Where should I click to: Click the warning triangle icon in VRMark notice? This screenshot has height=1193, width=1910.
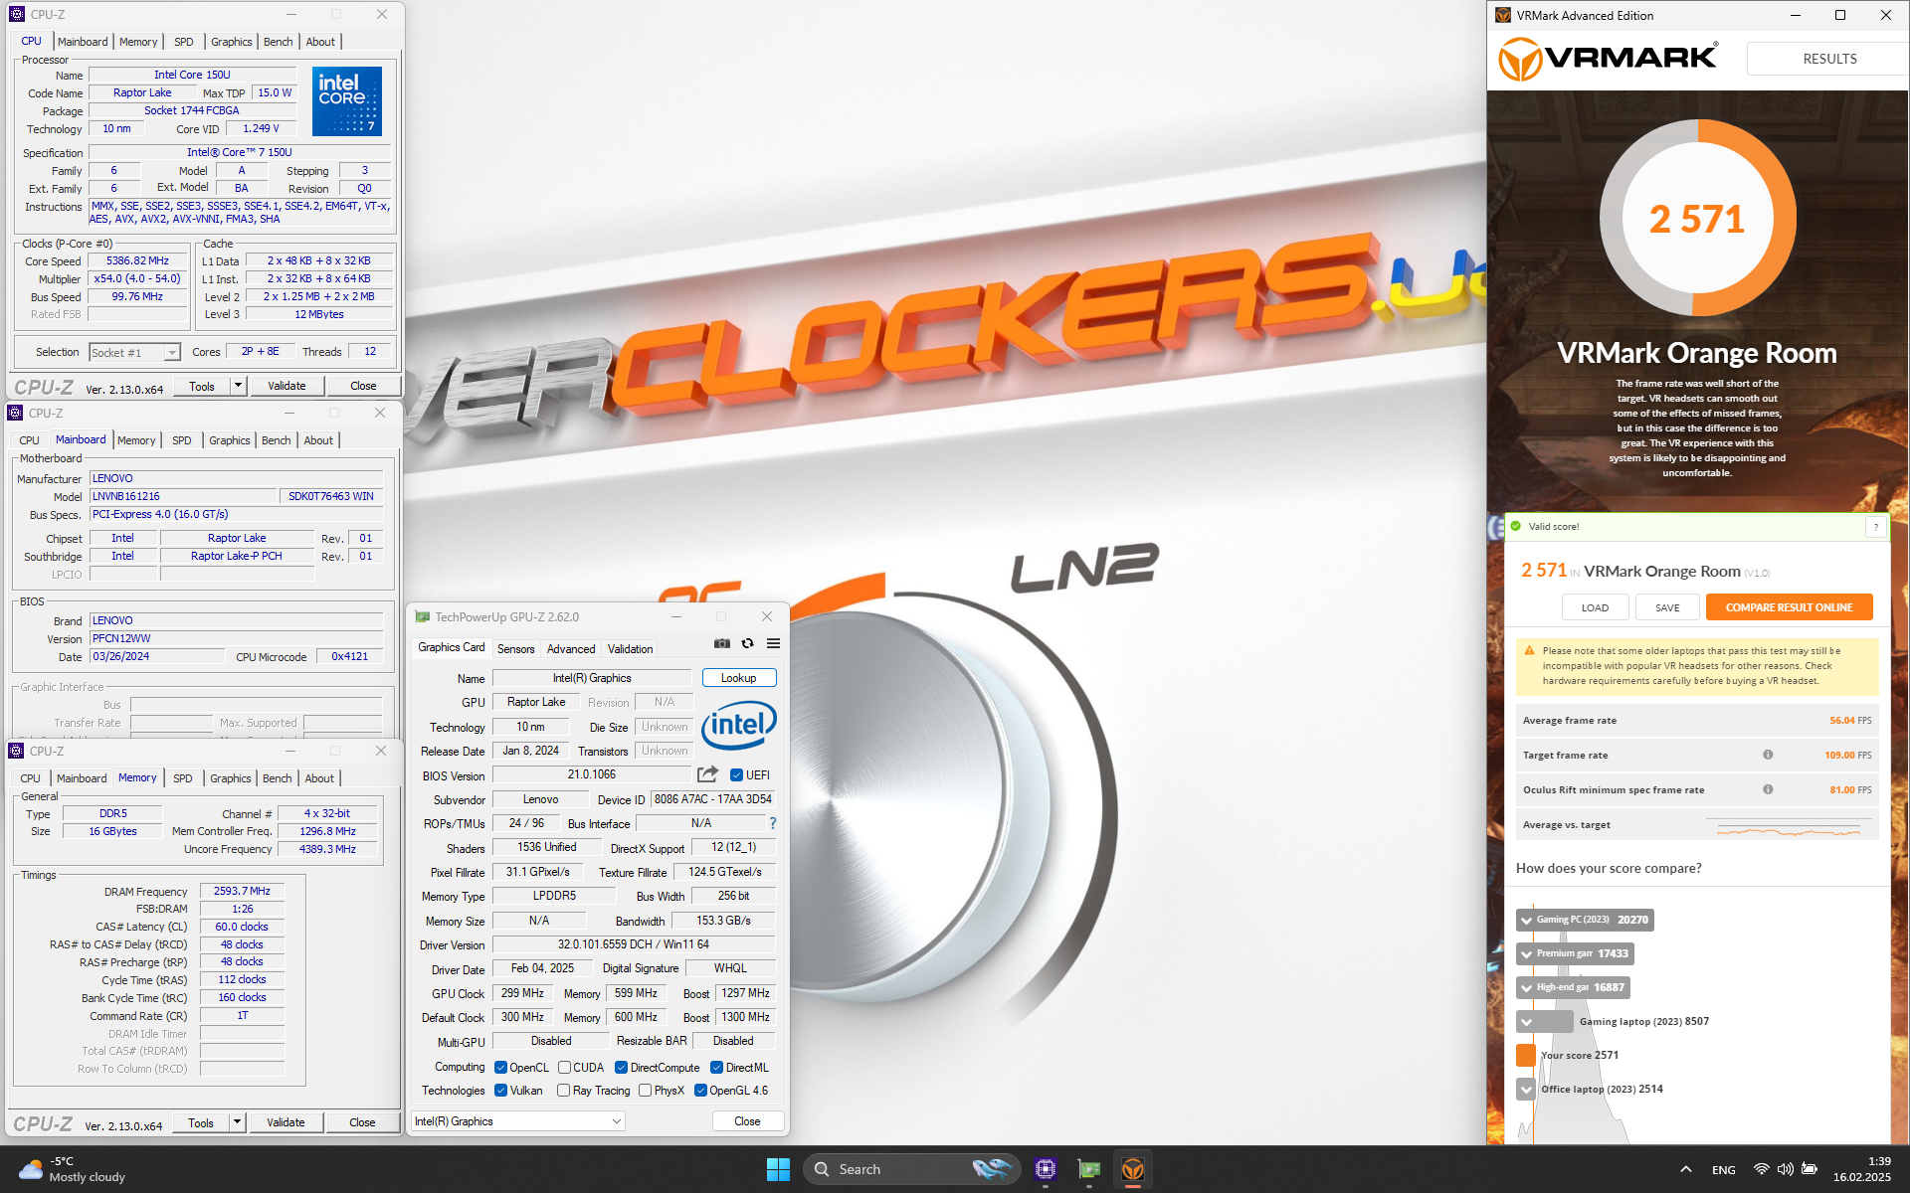[1529, 650]
